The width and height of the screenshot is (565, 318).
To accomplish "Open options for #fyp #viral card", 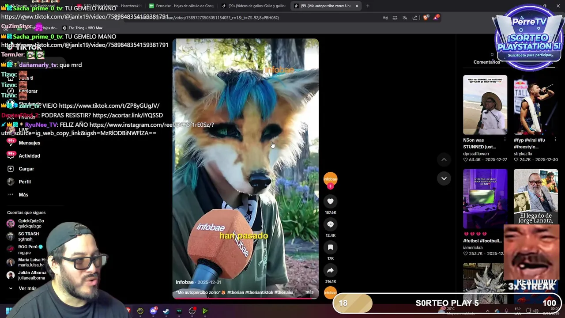I will pos(555,140).
